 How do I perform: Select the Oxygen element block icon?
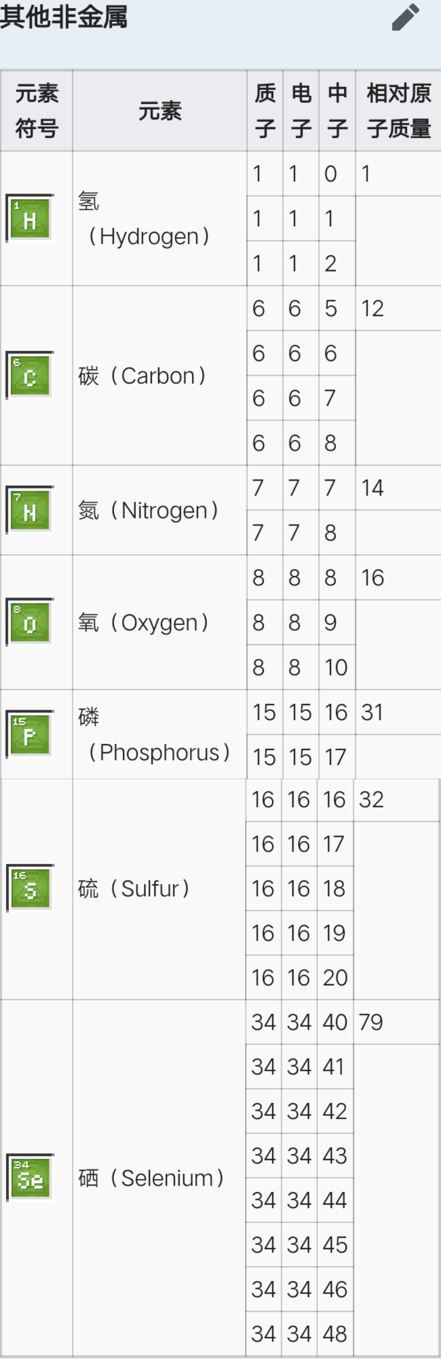[x=29, y=622]
